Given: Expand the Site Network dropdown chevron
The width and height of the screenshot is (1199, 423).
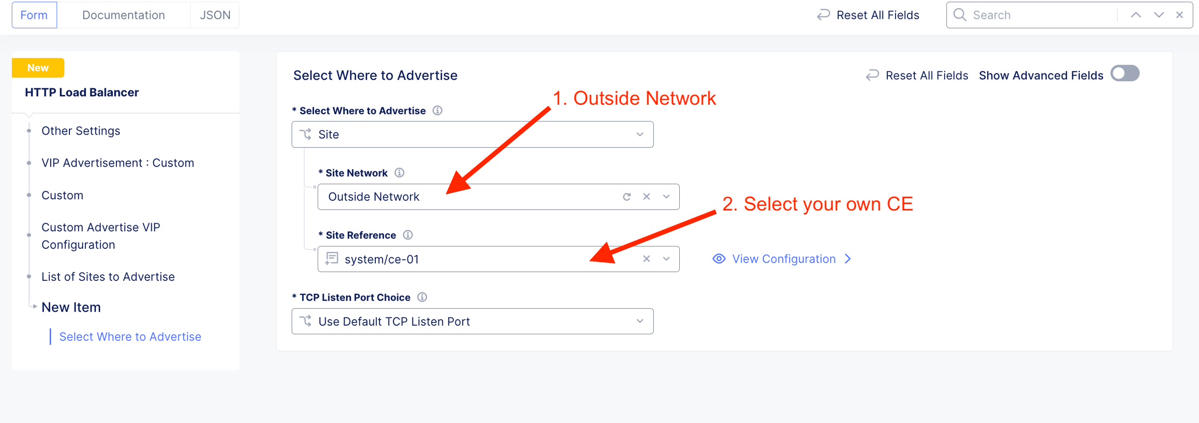Looking at the screenshot, I should pos(667,197).
